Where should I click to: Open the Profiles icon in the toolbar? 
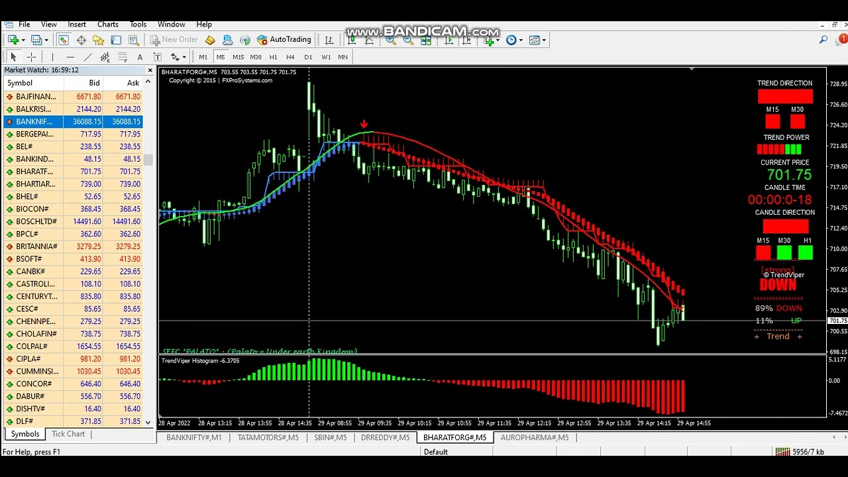tap(36, 40)
